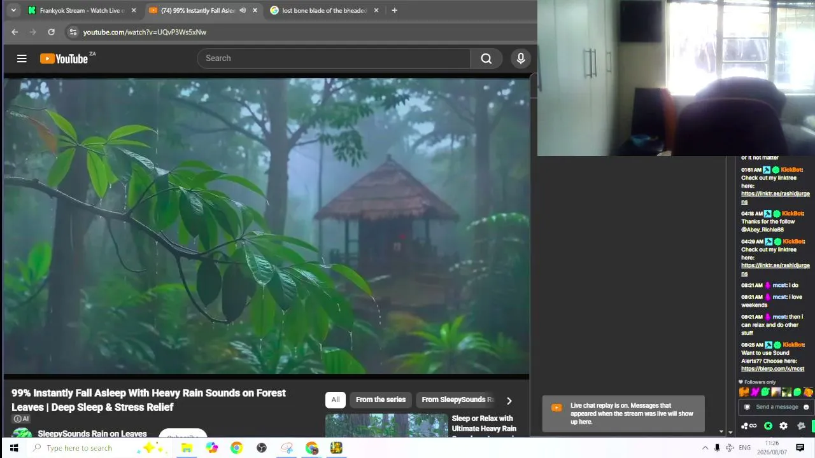Click the grey star badge icon below chat
Screen dimensions: 815x458
click(x=801, y=426)
